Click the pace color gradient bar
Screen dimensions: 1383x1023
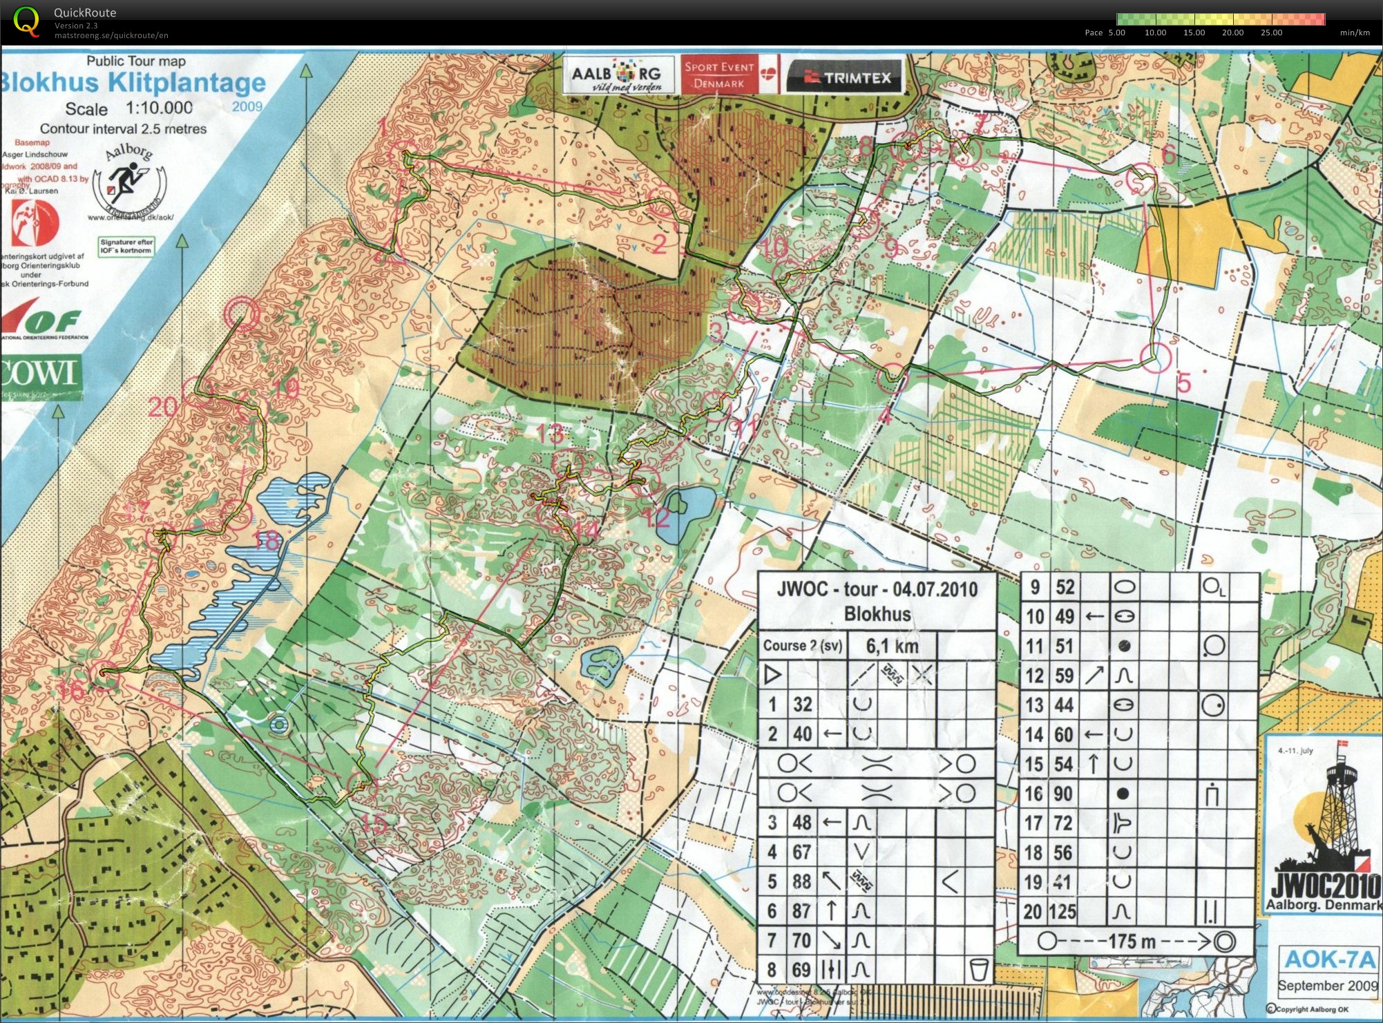click(x=1221, y=19)
